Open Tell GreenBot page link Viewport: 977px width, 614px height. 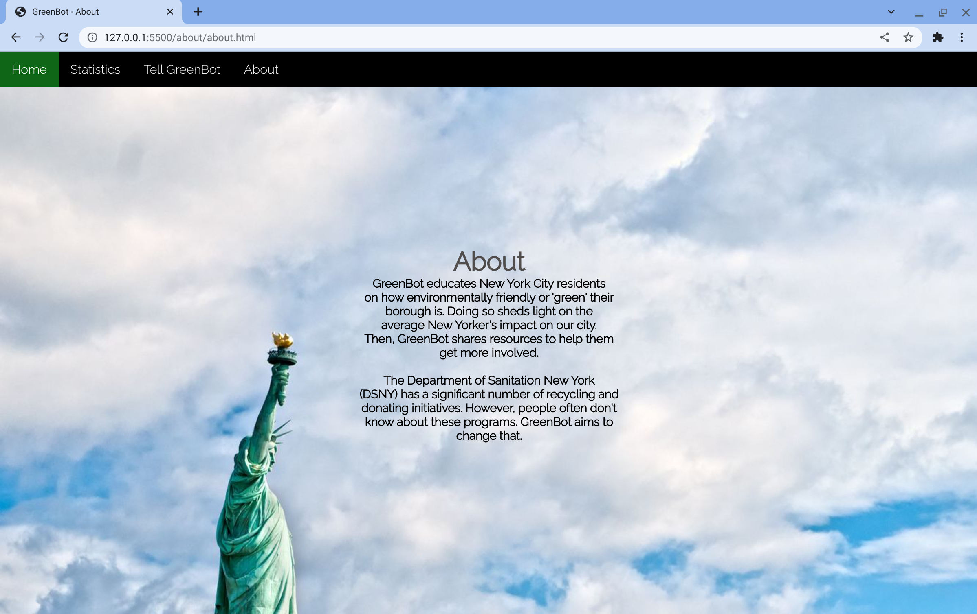tap(182, 70)
